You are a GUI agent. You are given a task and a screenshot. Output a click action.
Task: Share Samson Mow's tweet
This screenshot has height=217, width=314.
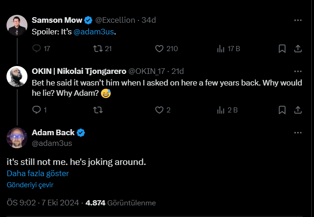(298, 48)
